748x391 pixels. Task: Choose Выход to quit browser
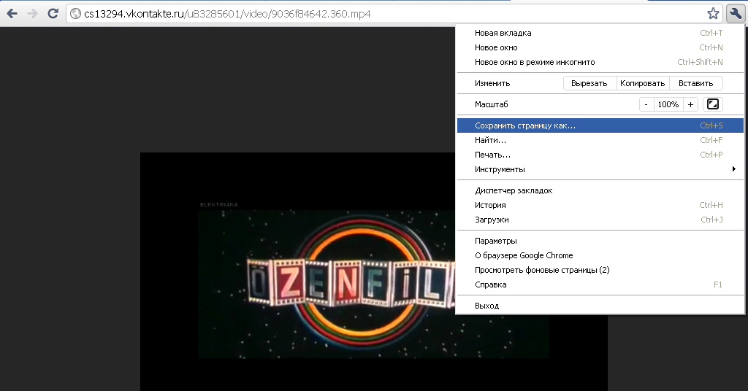[600, 306]
